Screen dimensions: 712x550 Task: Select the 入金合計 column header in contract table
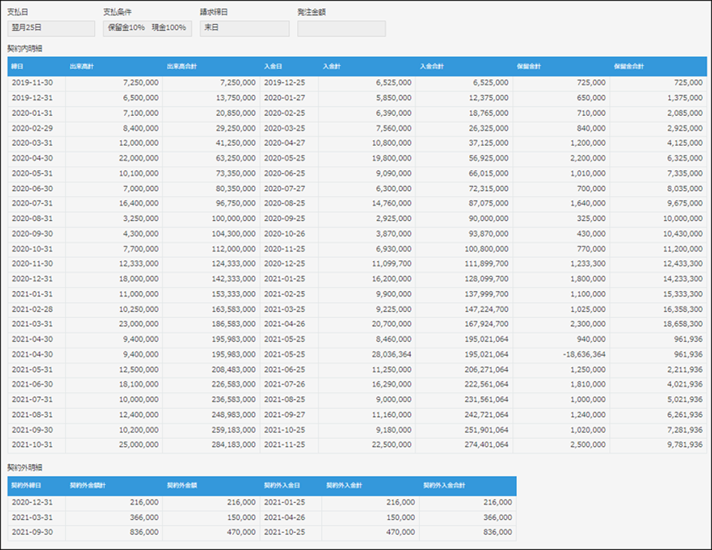click(464, 67)
